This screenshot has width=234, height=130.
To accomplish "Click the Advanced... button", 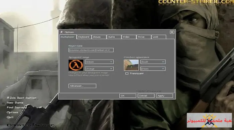I will click(x=82, y=86).
